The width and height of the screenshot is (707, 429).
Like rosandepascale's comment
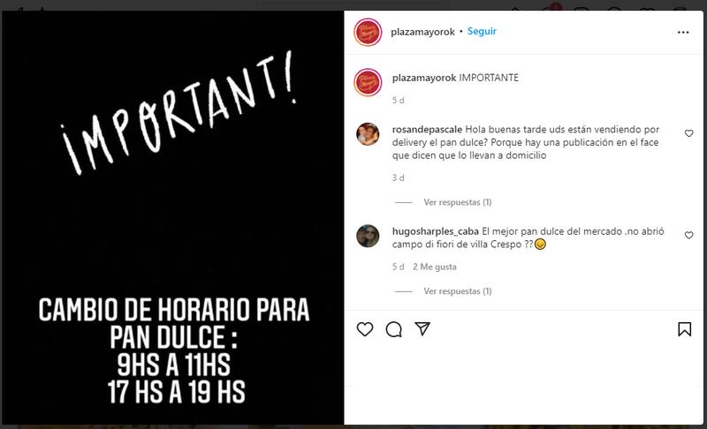(688, 133)
